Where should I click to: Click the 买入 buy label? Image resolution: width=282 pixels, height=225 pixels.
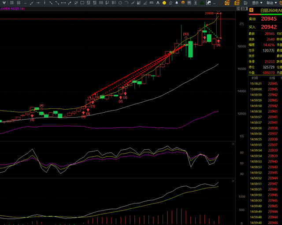(x=252, y=27)
